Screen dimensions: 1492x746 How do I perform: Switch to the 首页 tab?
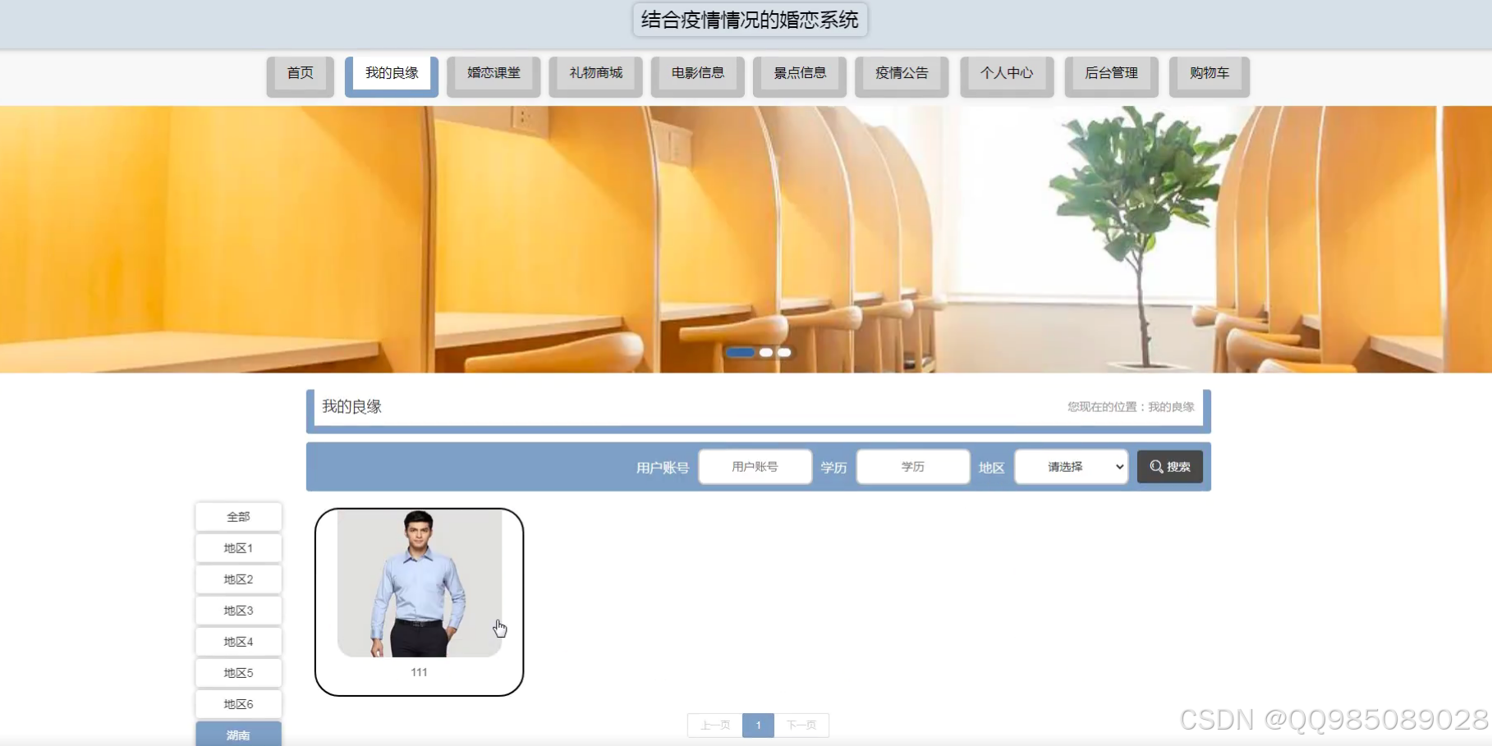pos(299,73)
